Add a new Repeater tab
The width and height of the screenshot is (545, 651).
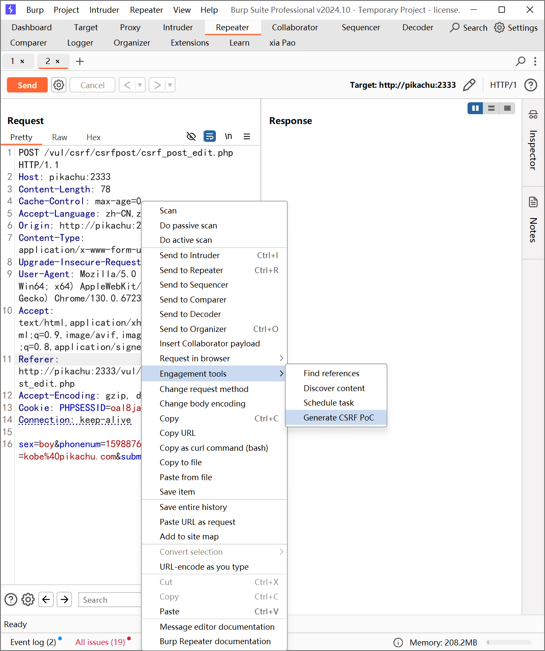click(x=80, y=61)
